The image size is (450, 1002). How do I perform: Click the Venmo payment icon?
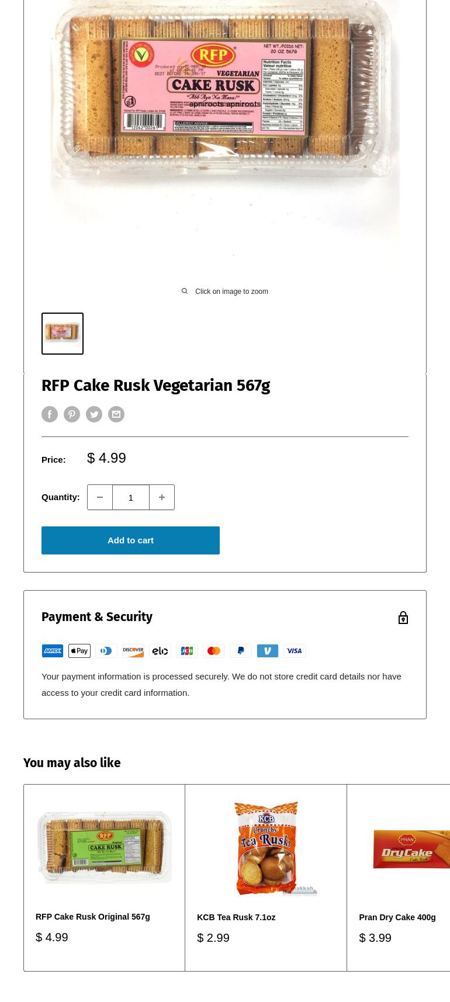(x=268, y=651)
